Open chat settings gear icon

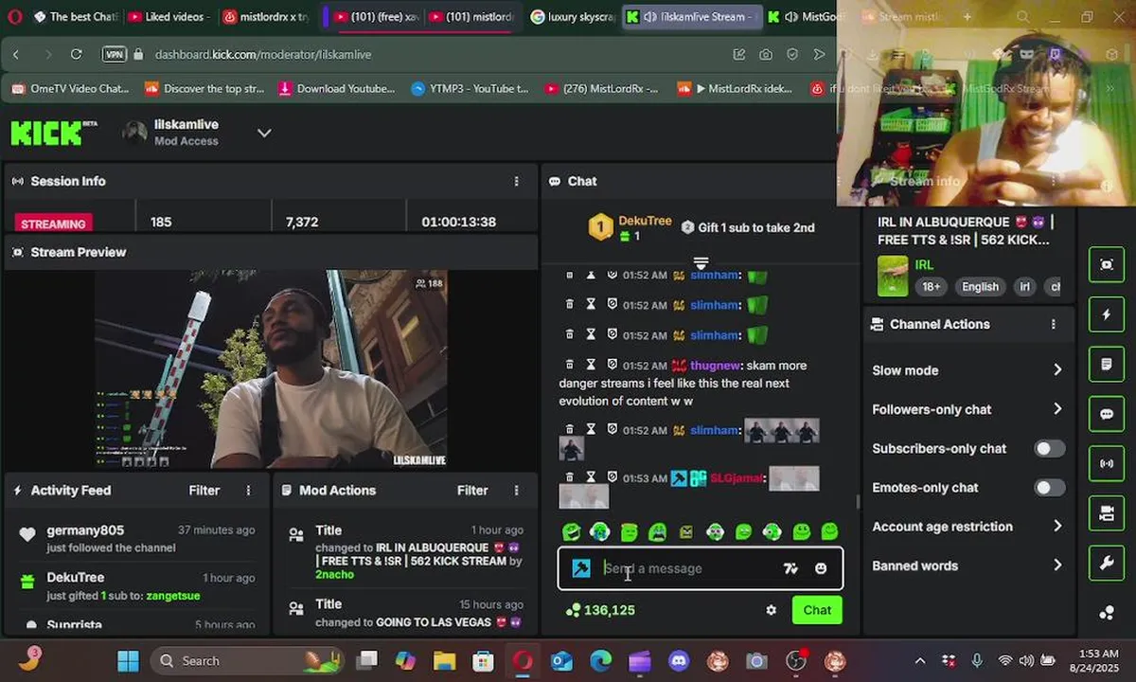tap(772, 611)
